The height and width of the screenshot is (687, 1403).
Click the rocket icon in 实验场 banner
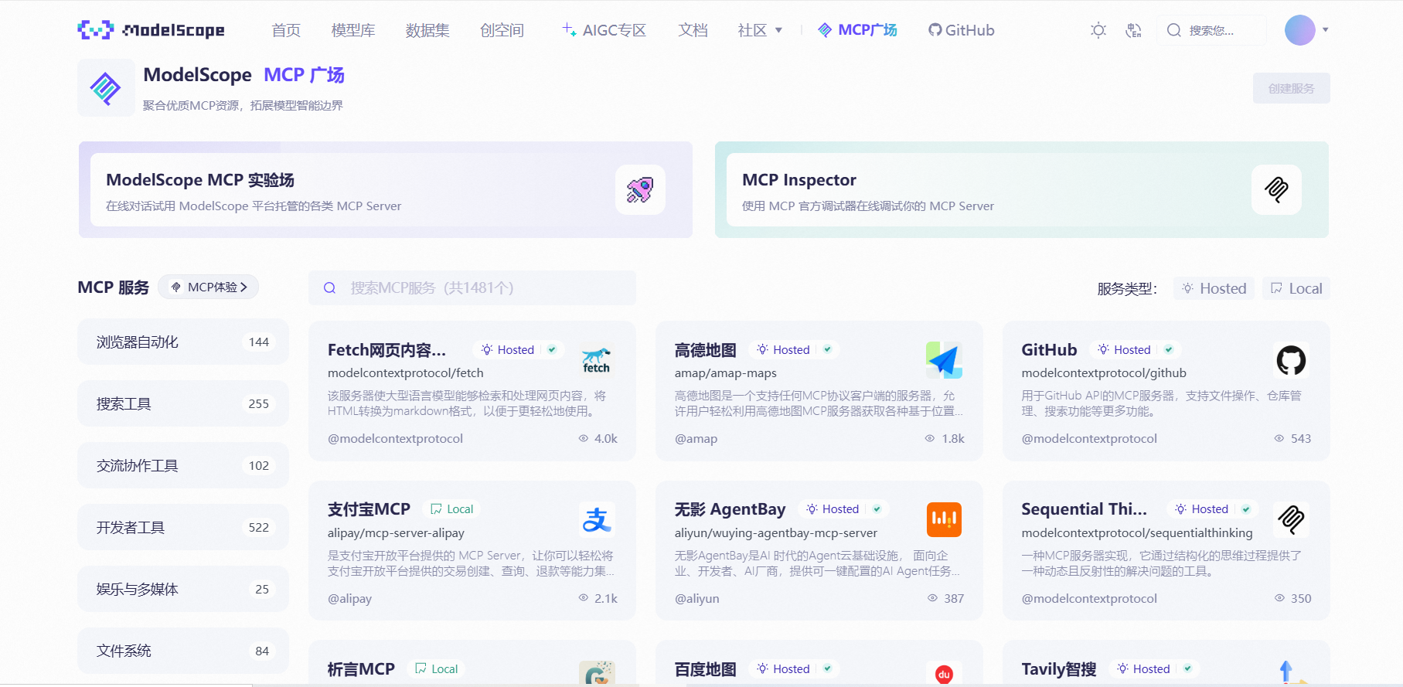click(x=640, y=189)
